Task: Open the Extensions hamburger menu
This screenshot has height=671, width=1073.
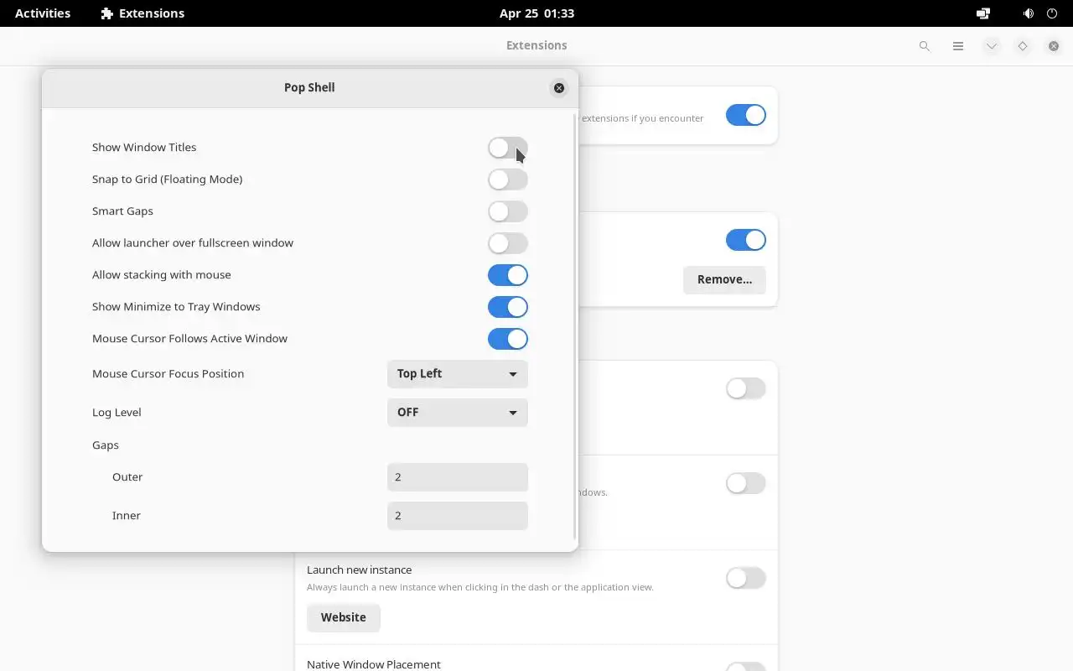Action: pos(958,46)
